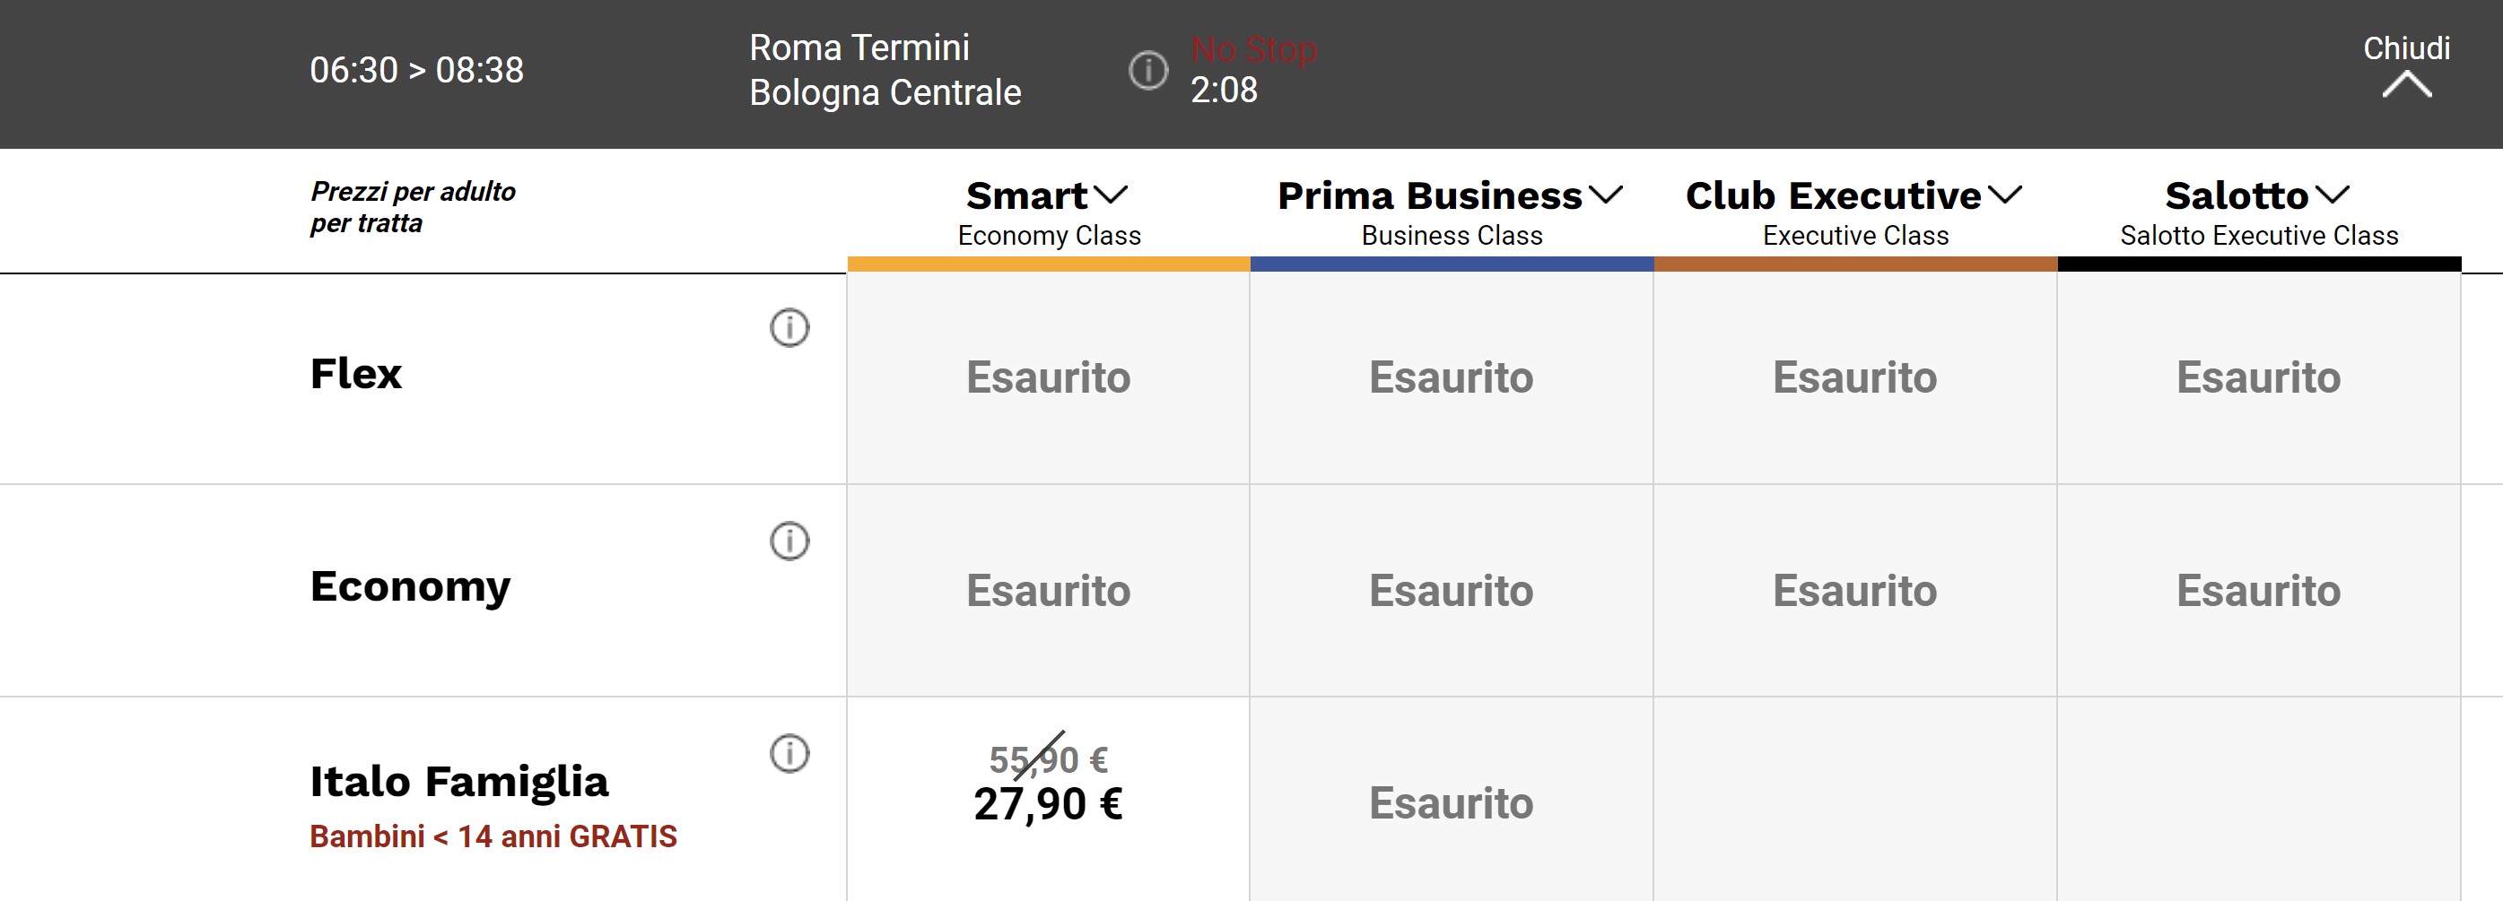Select the 27,90 € Italo Famiglia Smart fare
This screenshot has height=901, width=2503.
1048,803
